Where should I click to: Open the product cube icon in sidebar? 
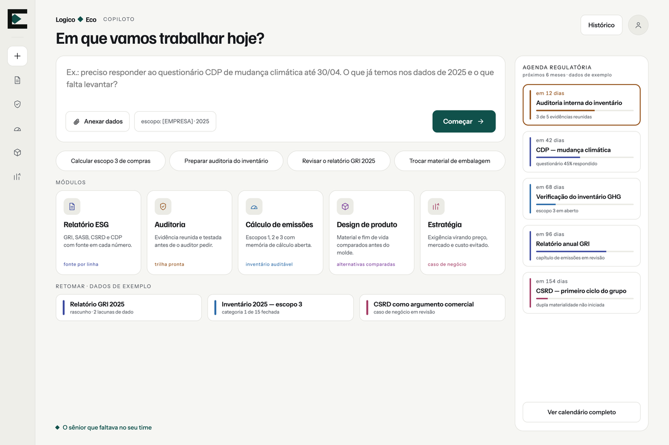coord(17,153)
